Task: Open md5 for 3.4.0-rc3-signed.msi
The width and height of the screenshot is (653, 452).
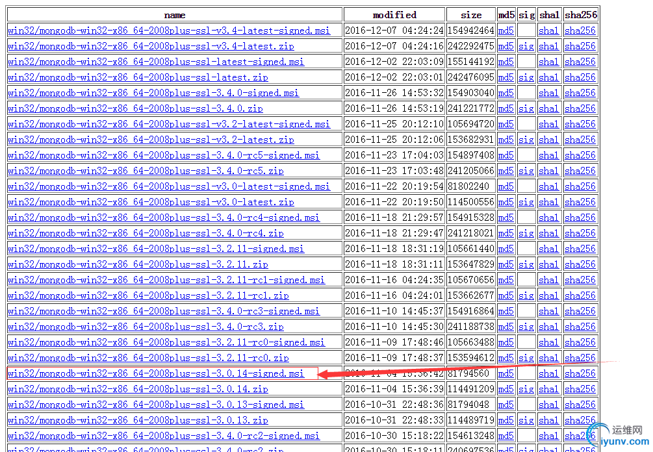Action: pyautogui.click(x=506, y=311)
